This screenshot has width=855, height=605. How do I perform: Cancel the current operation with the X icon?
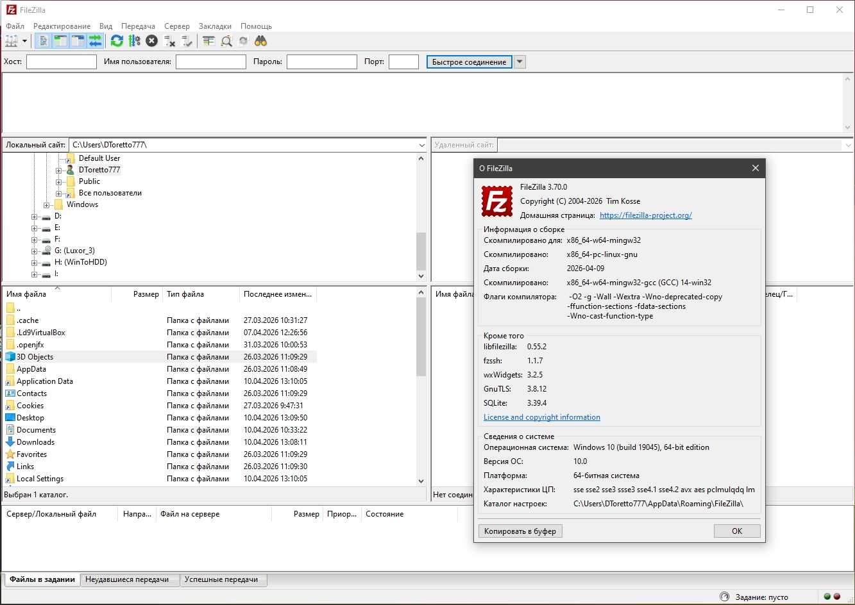(x=151, y=41)
